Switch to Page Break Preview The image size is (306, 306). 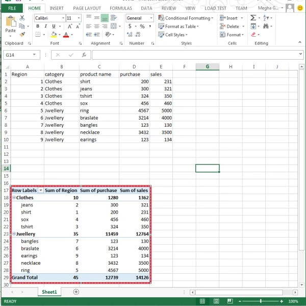[229, 301]
